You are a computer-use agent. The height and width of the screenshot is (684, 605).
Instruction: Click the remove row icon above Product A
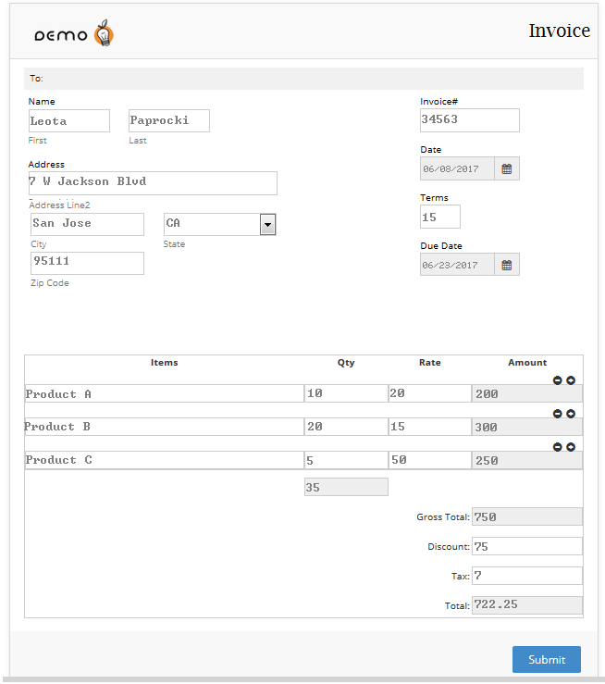click(x=558, y=380)
